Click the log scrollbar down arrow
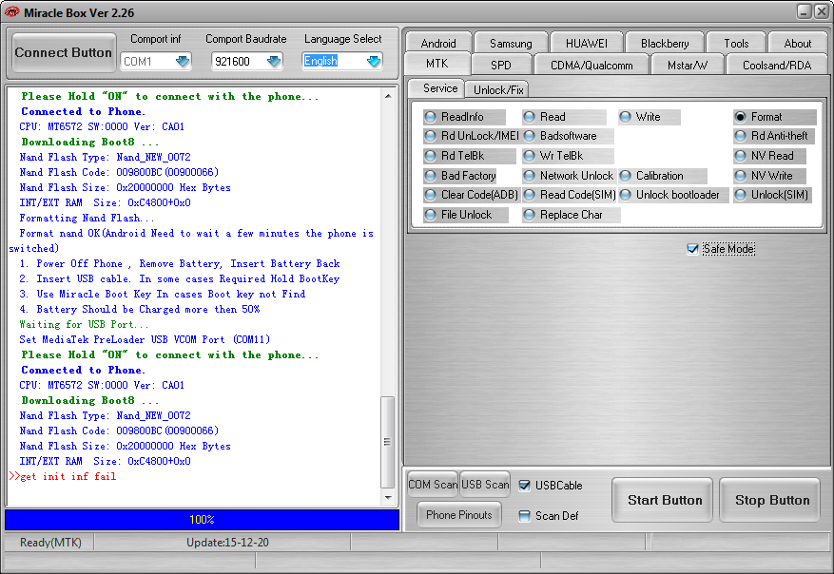The image size is (834, 574). pos(388,498)
